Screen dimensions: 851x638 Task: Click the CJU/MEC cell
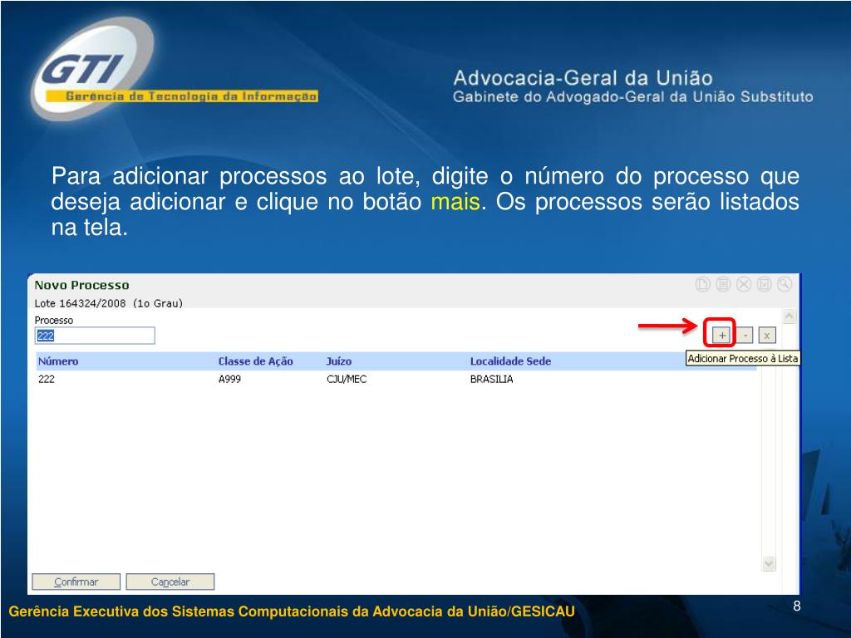coord(347,379)
